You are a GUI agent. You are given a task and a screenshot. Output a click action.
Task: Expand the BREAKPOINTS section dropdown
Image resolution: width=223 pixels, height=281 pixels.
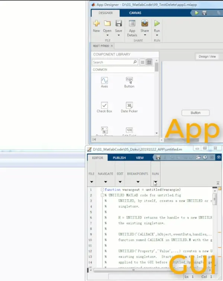(138, 182)
